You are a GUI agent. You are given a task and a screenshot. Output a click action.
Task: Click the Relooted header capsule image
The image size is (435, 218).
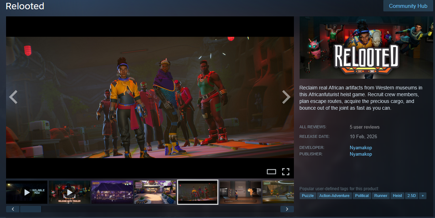click(x=366, y=47)
